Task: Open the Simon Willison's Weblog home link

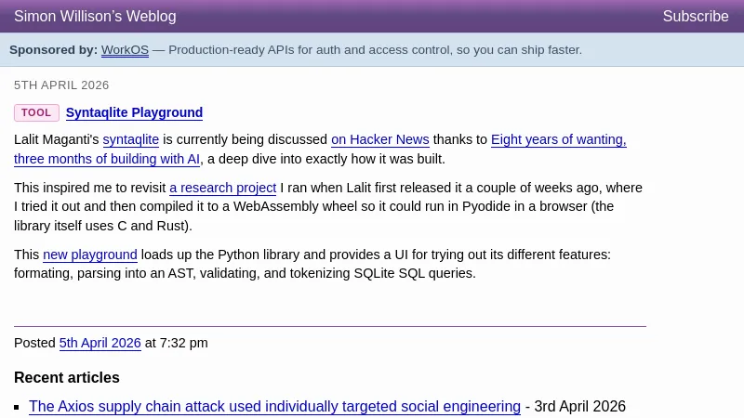Action: 95,16
